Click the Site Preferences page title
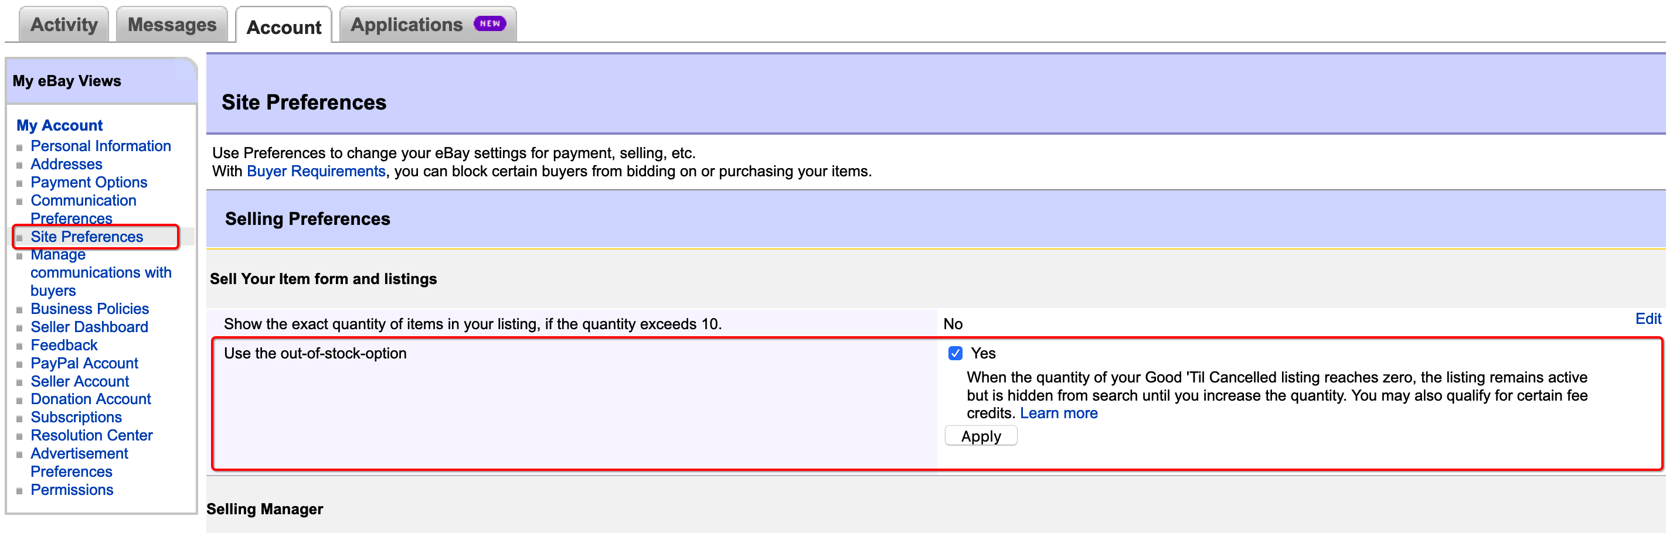The width and height of the screenshot is (1673, 533). (303, 102)
